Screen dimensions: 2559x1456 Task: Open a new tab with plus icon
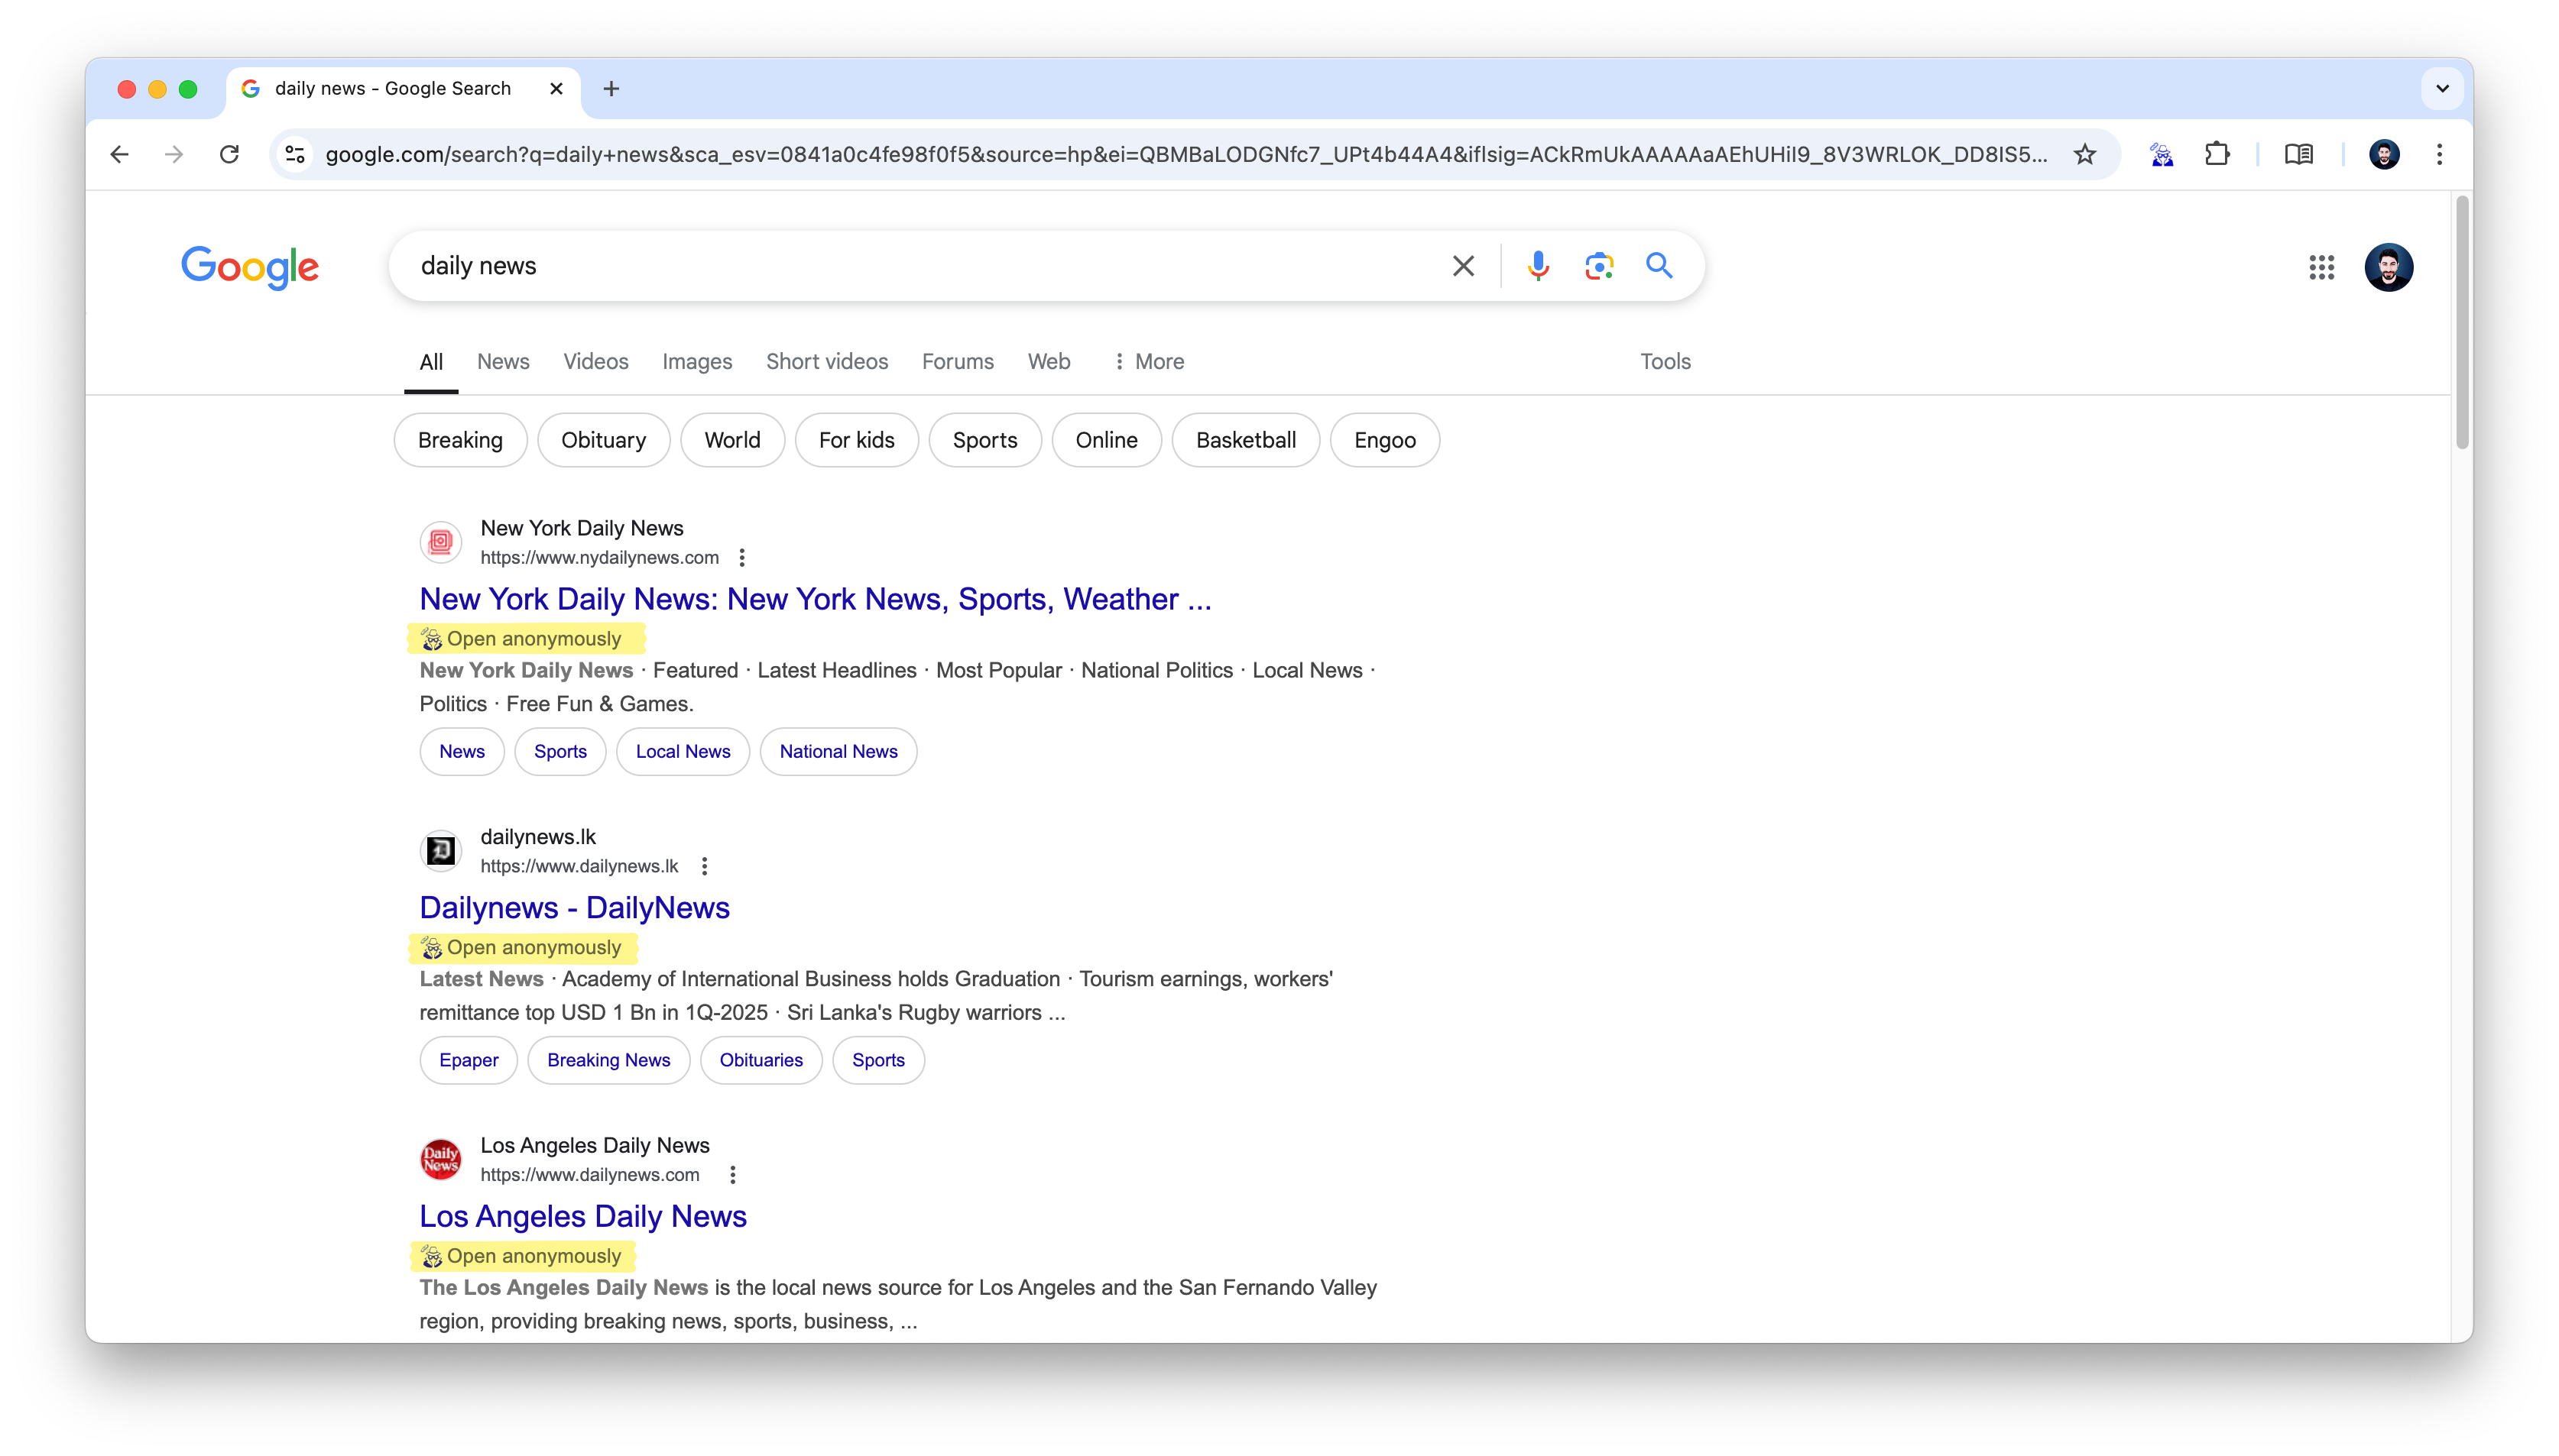click(611, 89)
